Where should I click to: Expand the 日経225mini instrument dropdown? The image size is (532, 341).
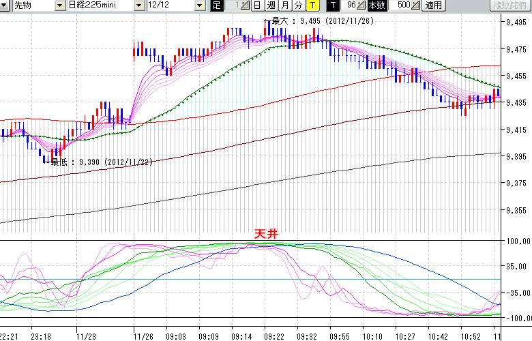click(138, 5)
